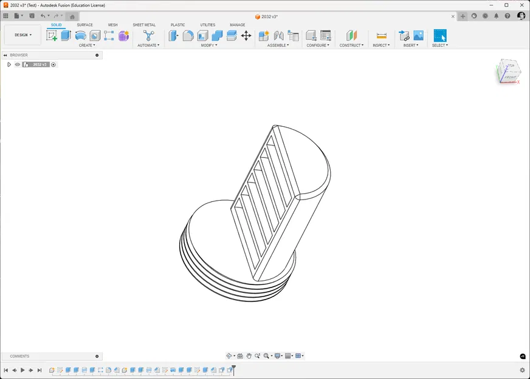Image resolution: width=530 pixels, height=379 pixels.
Task: Jump to the timeline beginning
Action: click(5, 371)
